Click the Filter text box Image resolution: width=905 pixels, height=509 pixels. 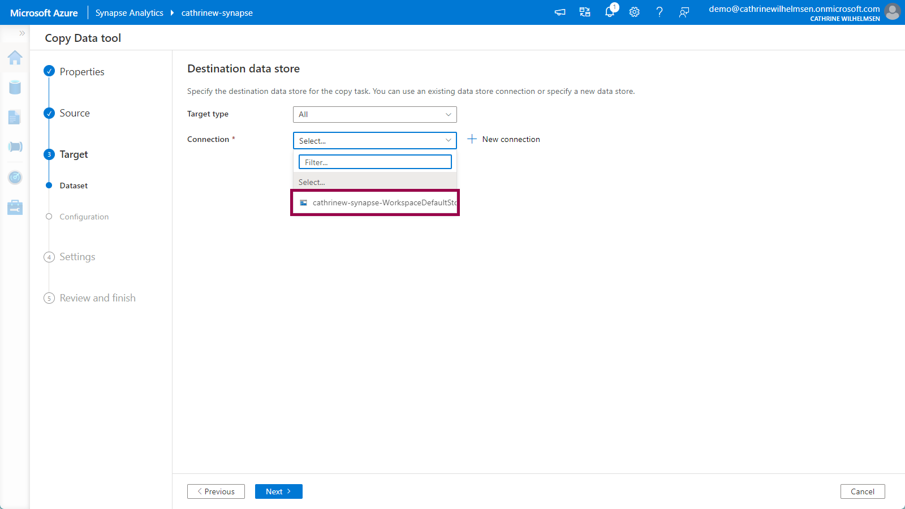tap(375, 162)
